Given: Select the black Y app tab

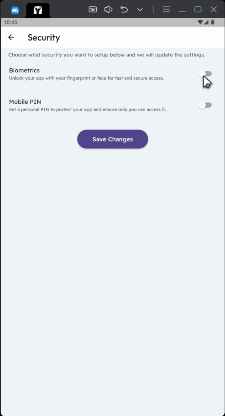Looking at the screenshot, I should tap(38, 10).
